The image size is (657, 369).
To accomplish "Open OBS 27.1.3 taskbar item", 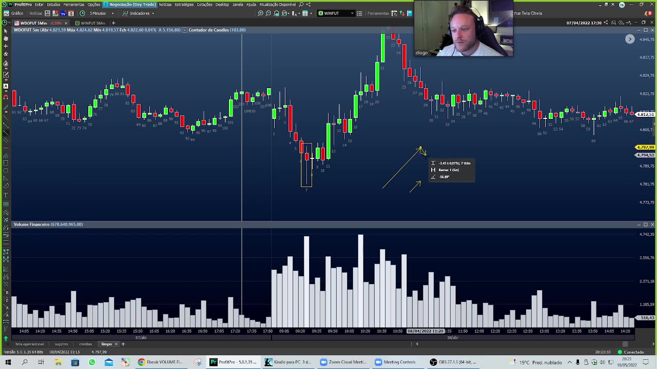I will pyautogui.click(x=454, y=362).
